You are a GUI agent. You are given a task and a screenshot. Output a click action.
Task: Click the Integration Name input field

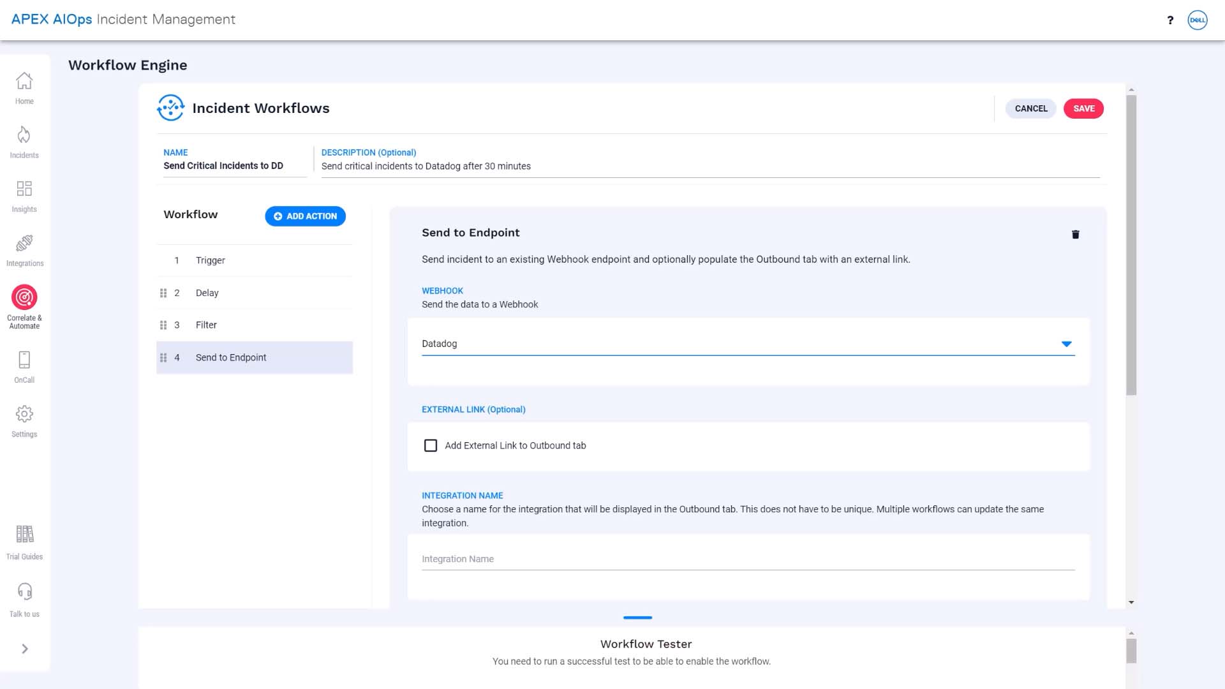click(x=748, y=559)
